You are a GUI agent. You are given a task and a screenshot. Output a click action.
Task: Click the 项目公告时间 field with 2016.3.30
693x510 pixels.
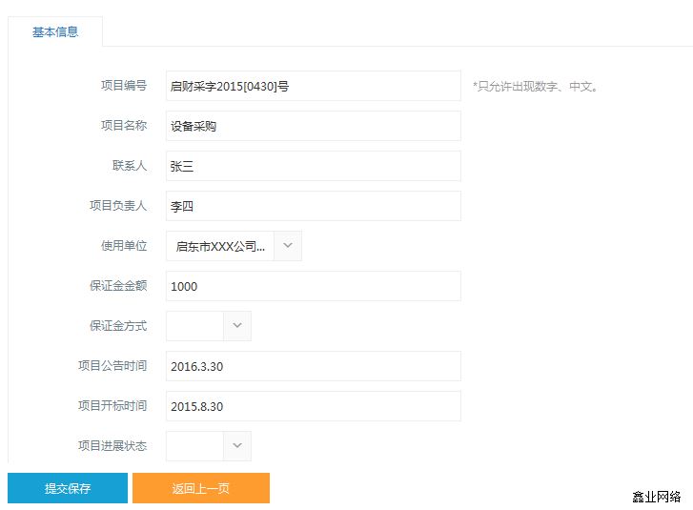point(313,366)
